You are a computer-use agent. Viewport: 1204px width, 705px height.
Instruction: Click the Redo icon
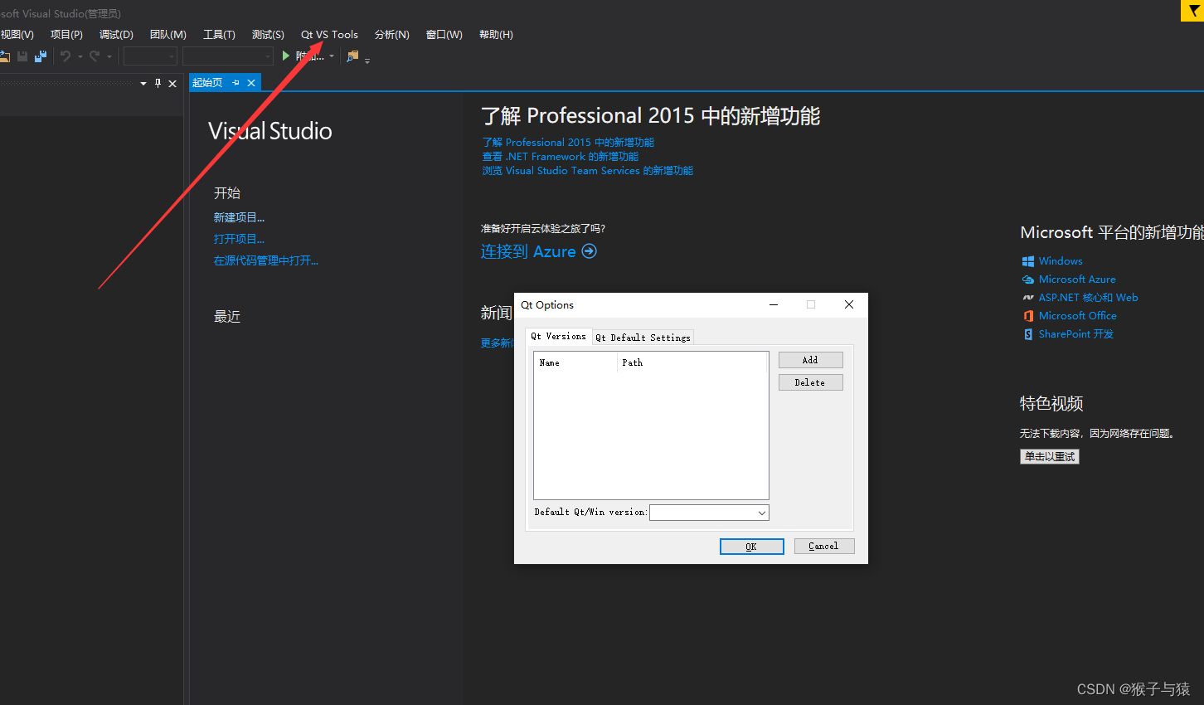93,56
